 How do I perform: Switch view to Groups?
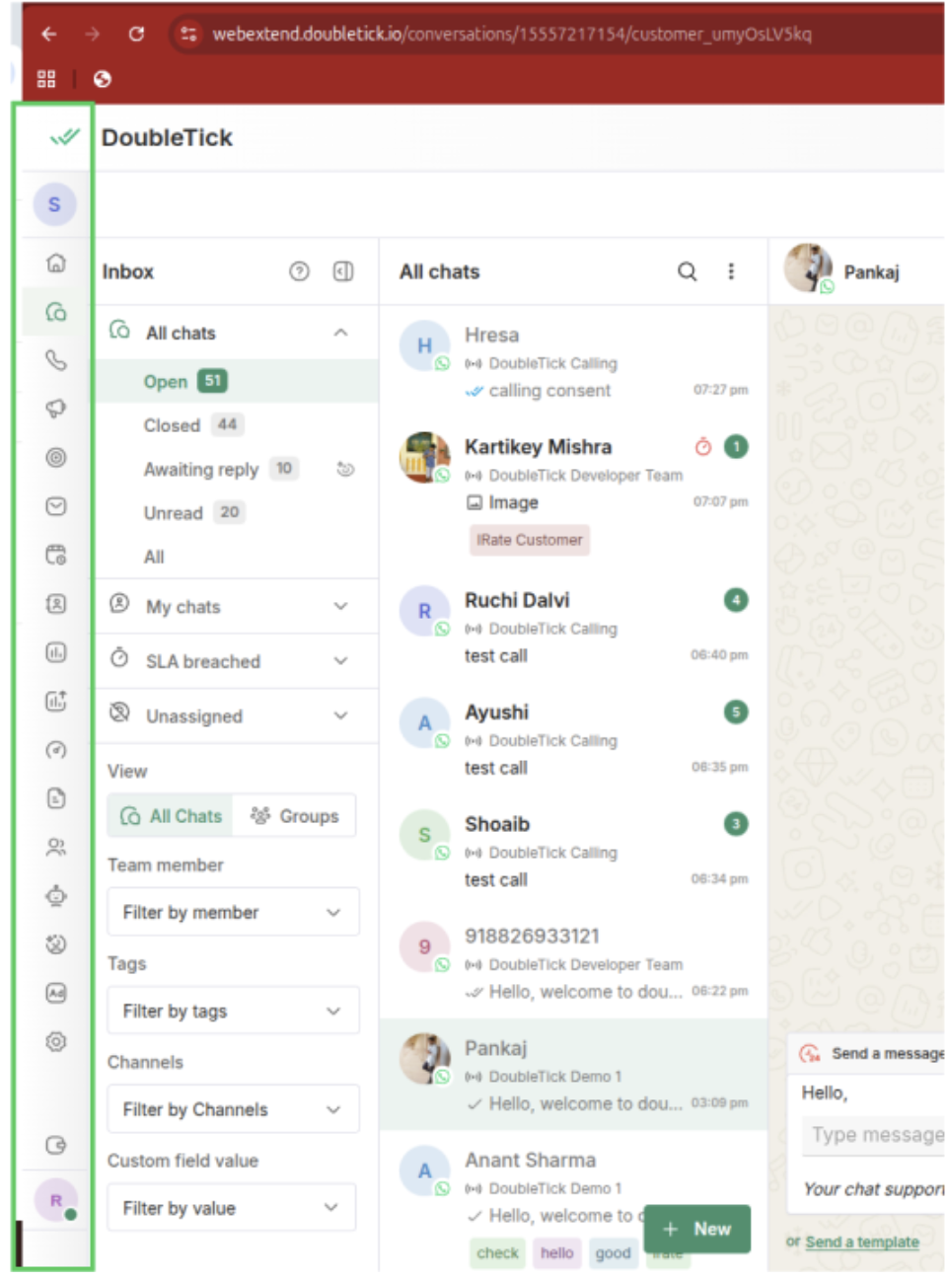[294, 816]
